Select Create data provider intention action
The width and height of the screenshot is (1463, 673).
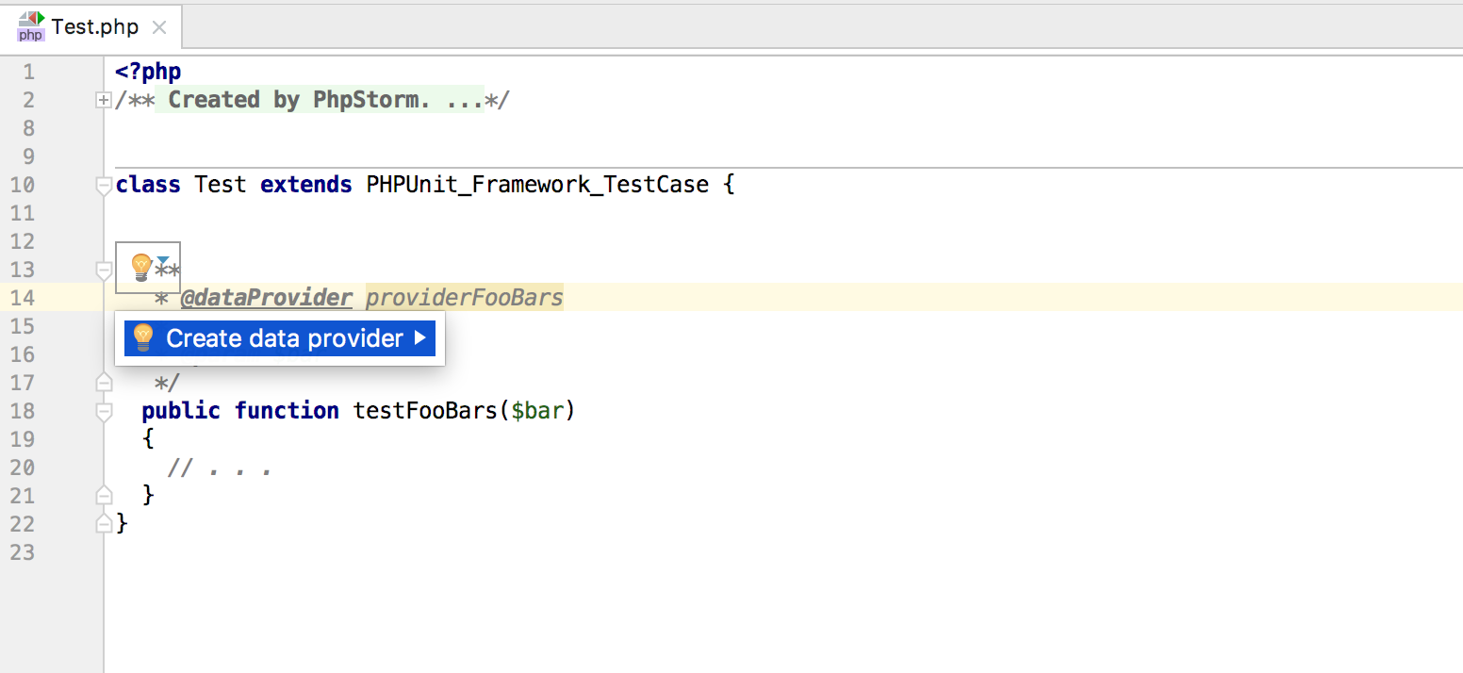pyautogui.click(x=280, y=338)
